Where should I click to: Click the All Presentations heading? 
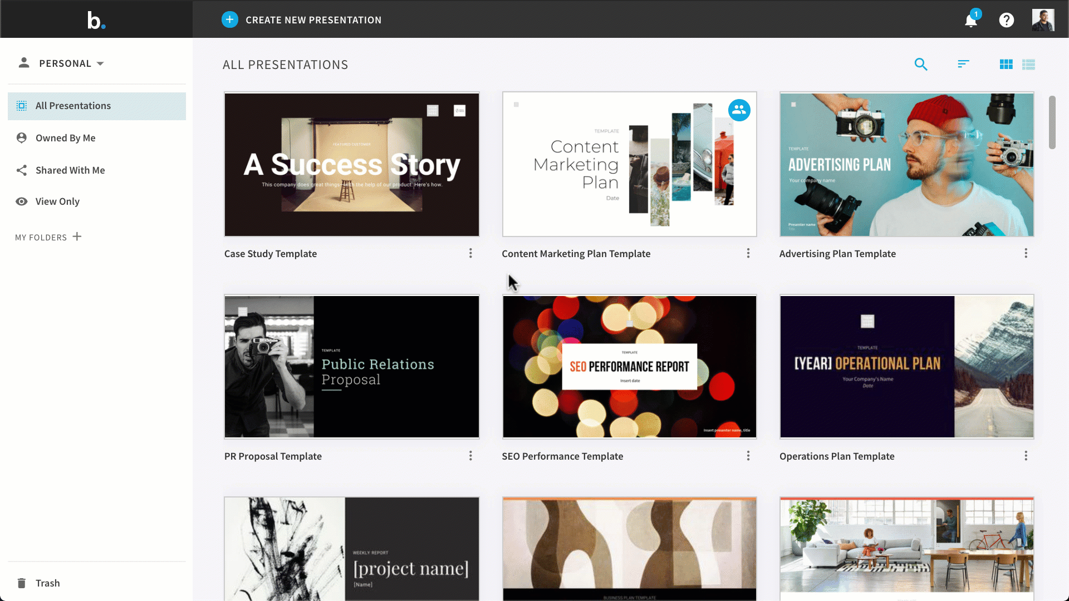(x=286, y=65)
